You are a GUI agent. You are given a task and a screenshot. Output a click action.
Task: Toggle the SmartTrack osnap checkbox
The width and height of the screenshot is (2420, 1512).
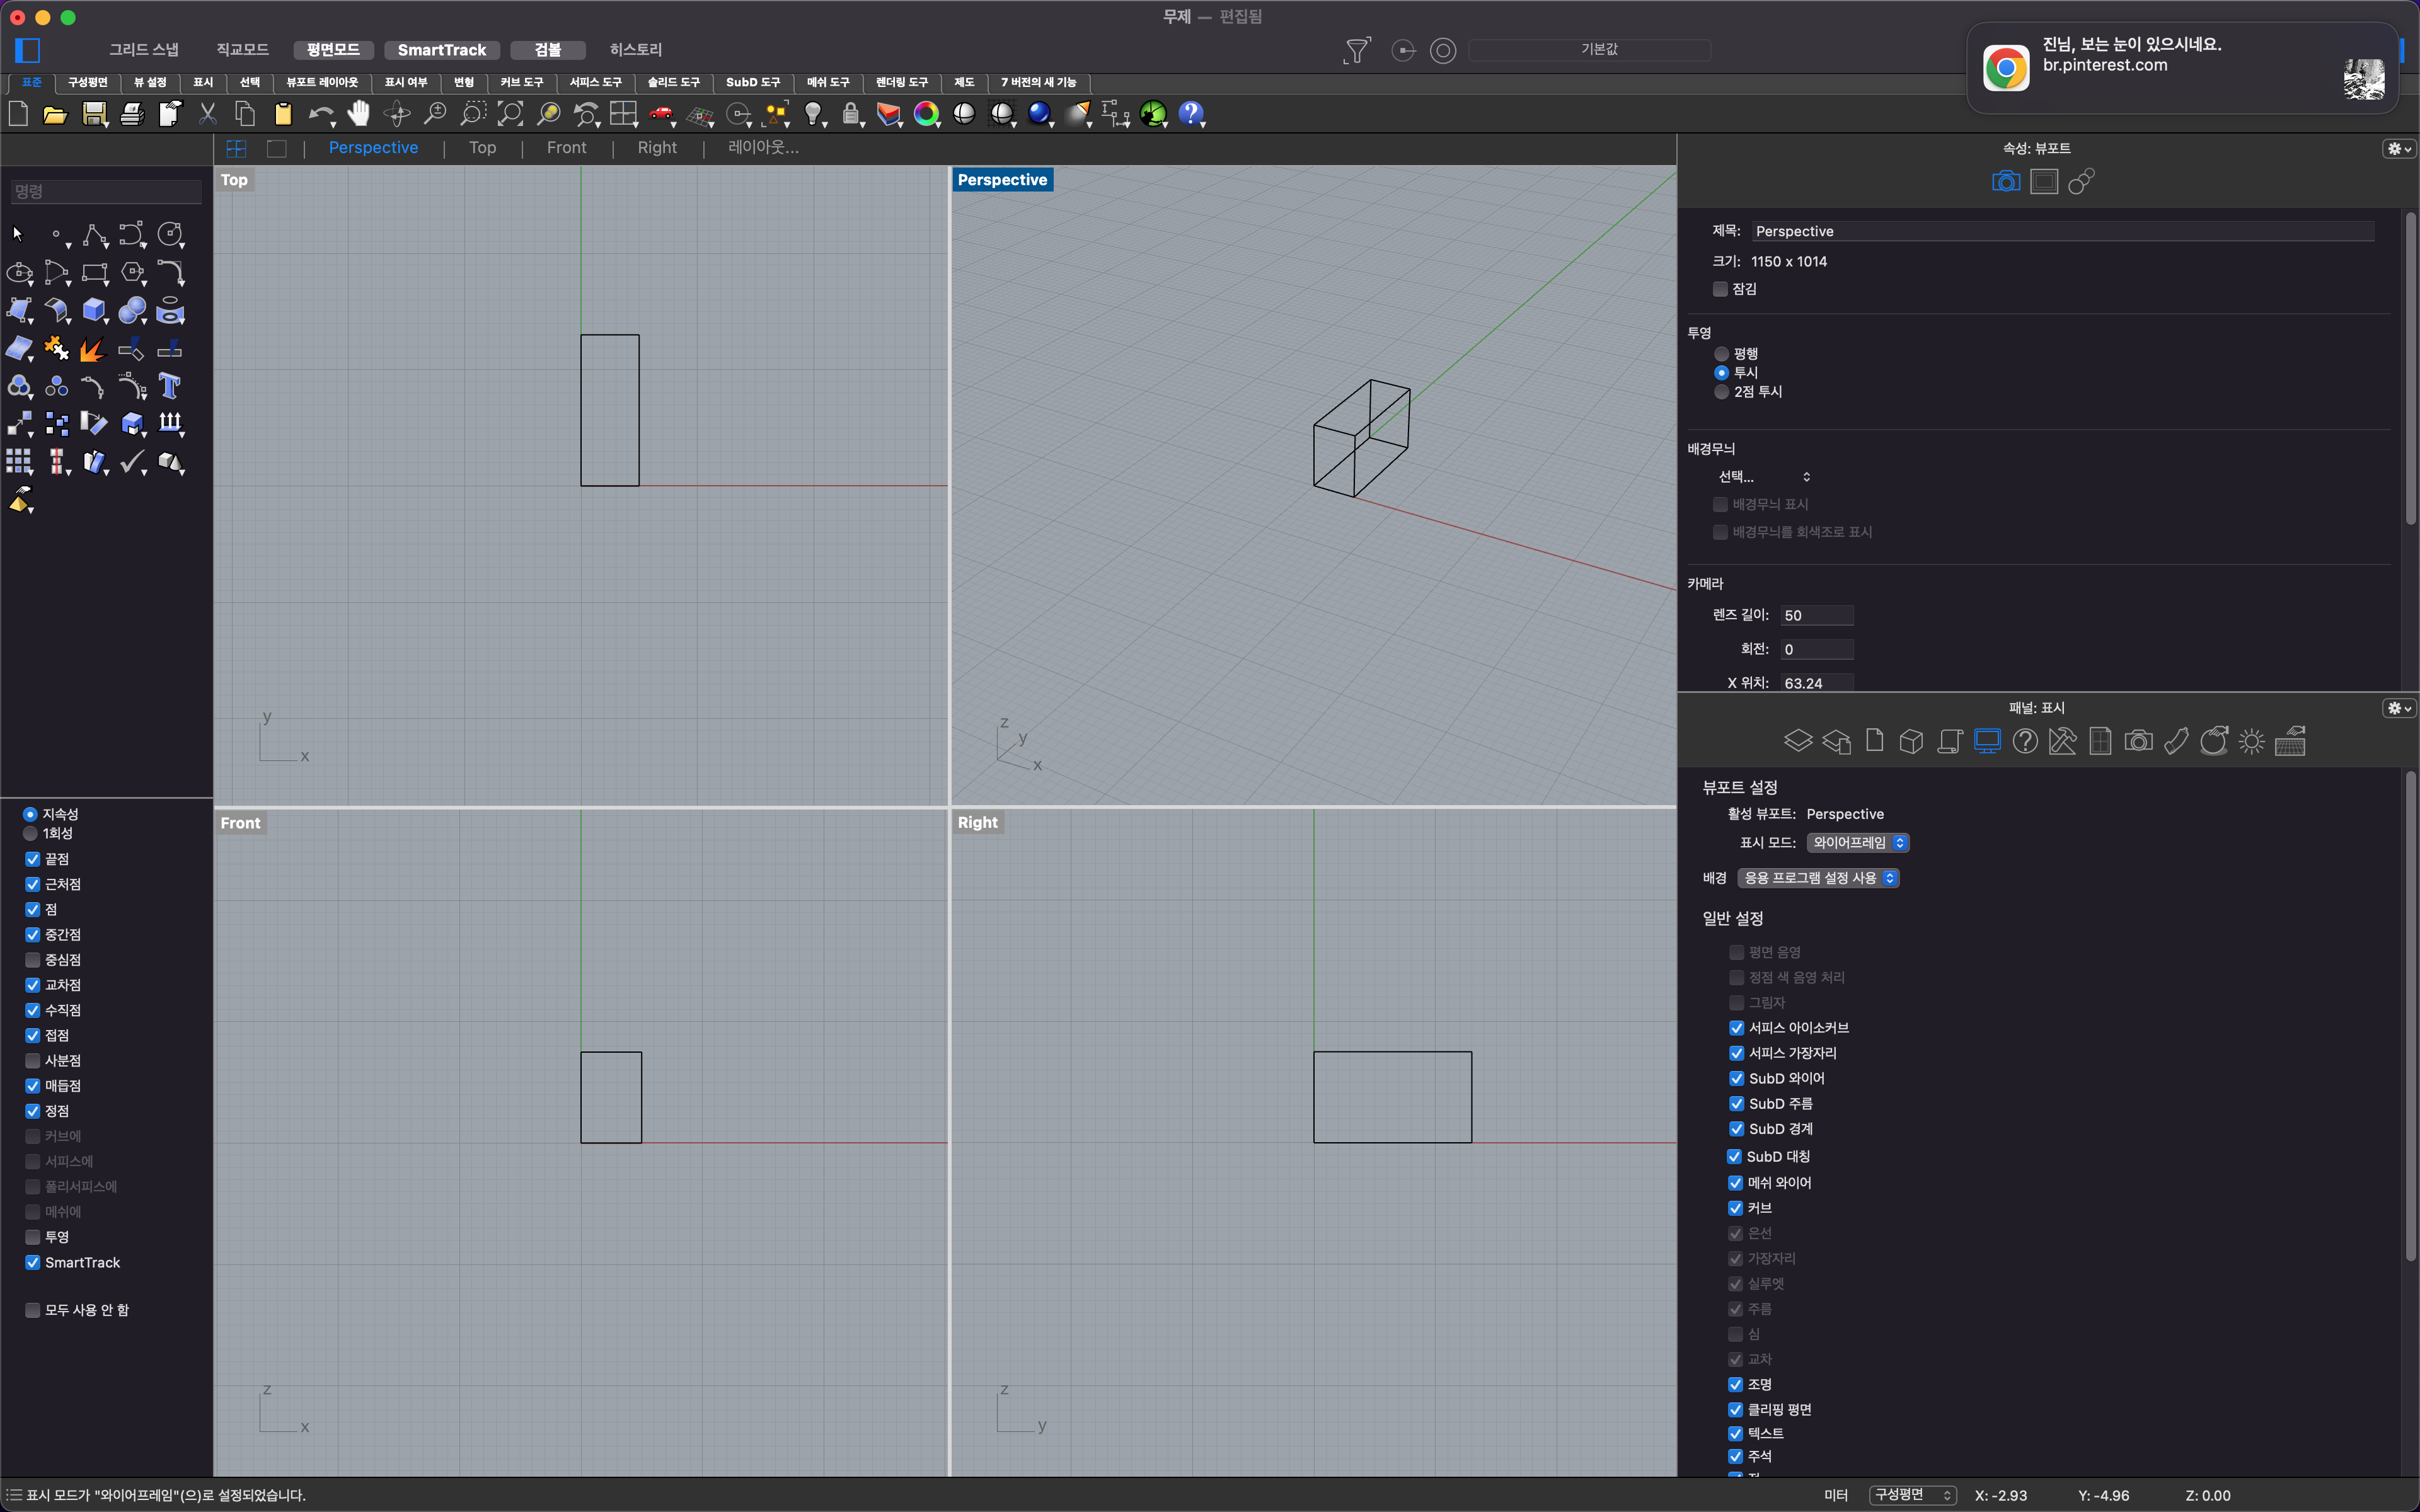click(33, 1263)
